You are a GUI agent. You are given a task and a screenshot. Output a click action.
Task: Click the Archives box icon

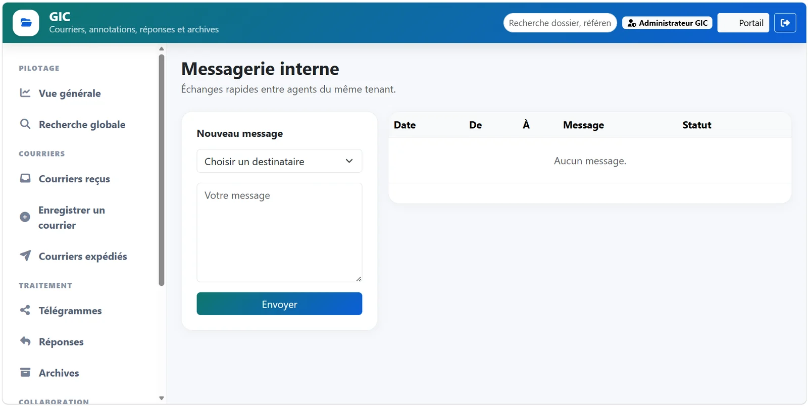pyautogui.click(x=25, y=372)
